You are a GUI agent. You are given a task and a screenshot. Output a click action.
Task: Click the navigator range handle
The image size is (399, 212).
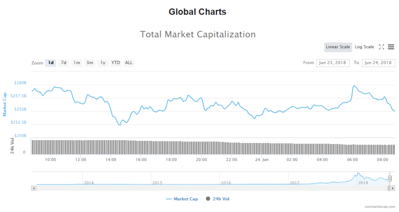[x=389, y=178]
